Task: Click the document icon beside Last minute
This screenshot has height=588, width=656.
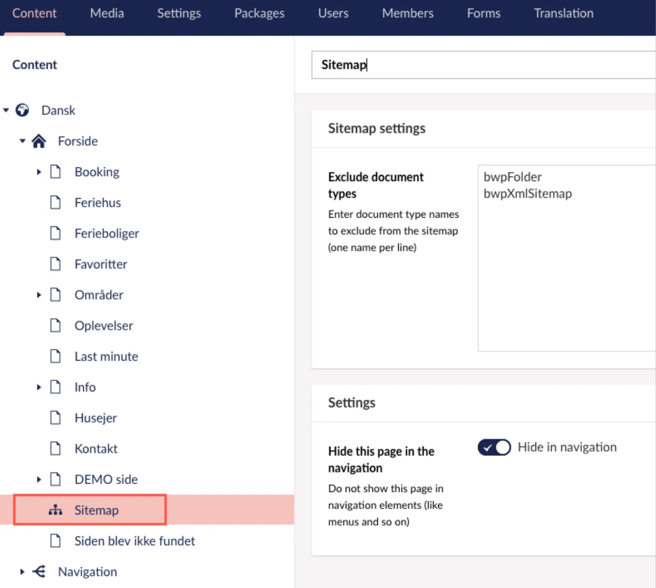Action: (x=55, y=356)
